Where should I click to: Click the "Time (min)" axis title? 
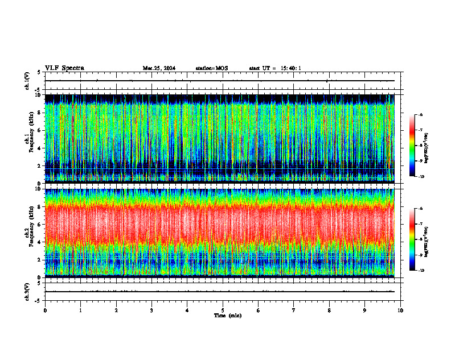pos(228,316)
